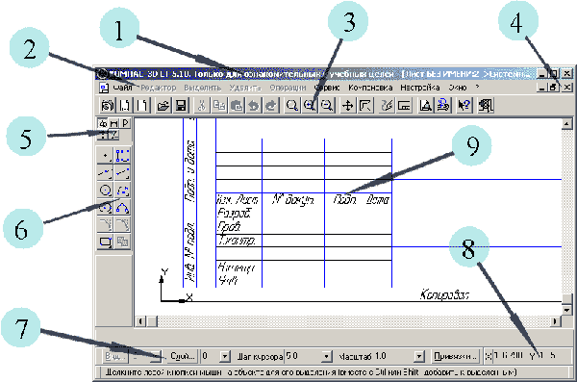Select the '№ докум.' title block cell
Screen dimensions: 577x382
[292, 199]
